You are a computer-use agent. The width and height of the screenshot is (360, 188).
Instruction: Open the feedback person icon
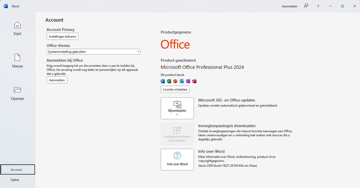point(306,6)
